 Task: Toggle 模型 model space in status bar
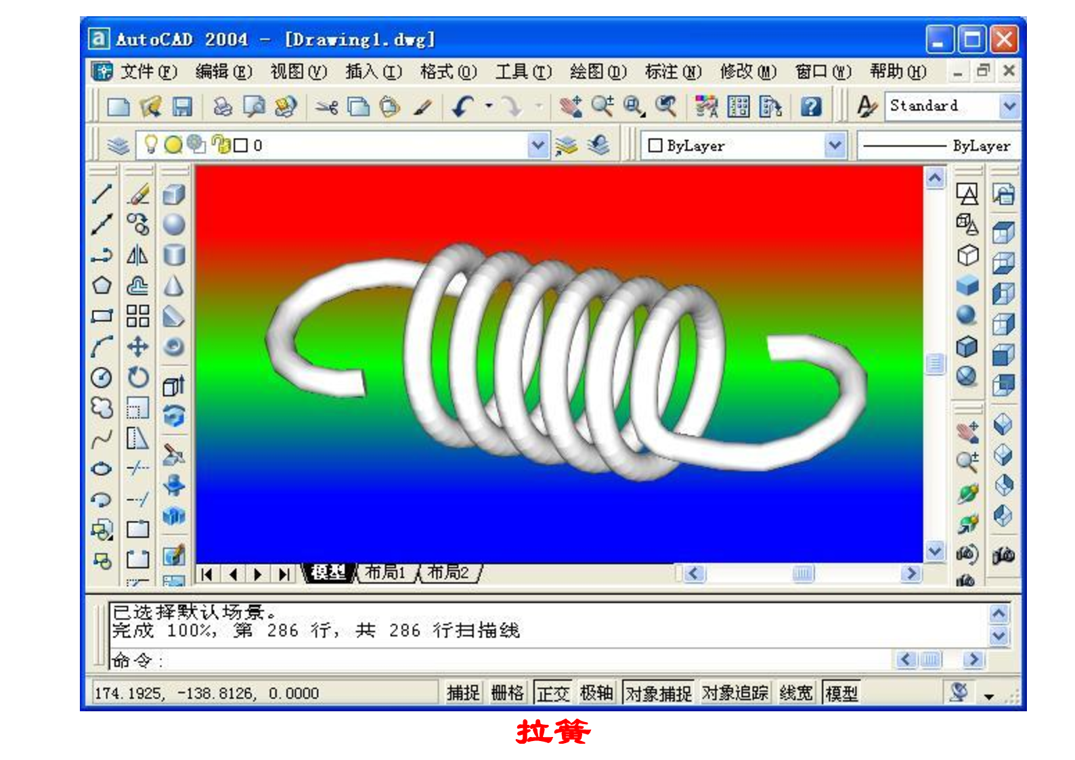(x=841, y=693)
